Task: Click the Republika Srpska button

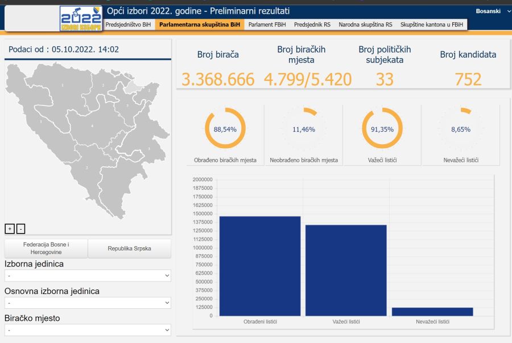Action: (129, 248)
